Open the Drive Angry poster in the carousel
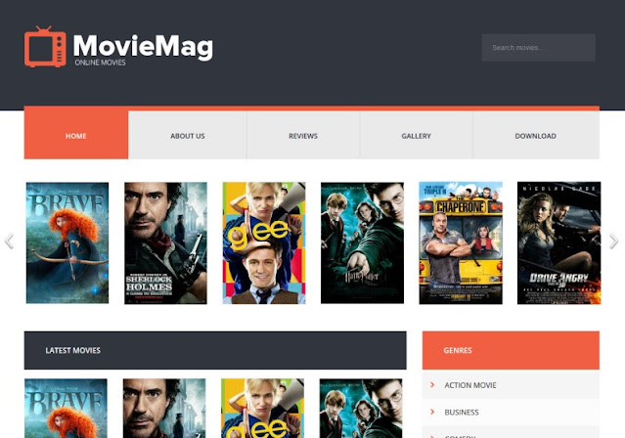This screenshot has height=438, width=625. (558, 242)
